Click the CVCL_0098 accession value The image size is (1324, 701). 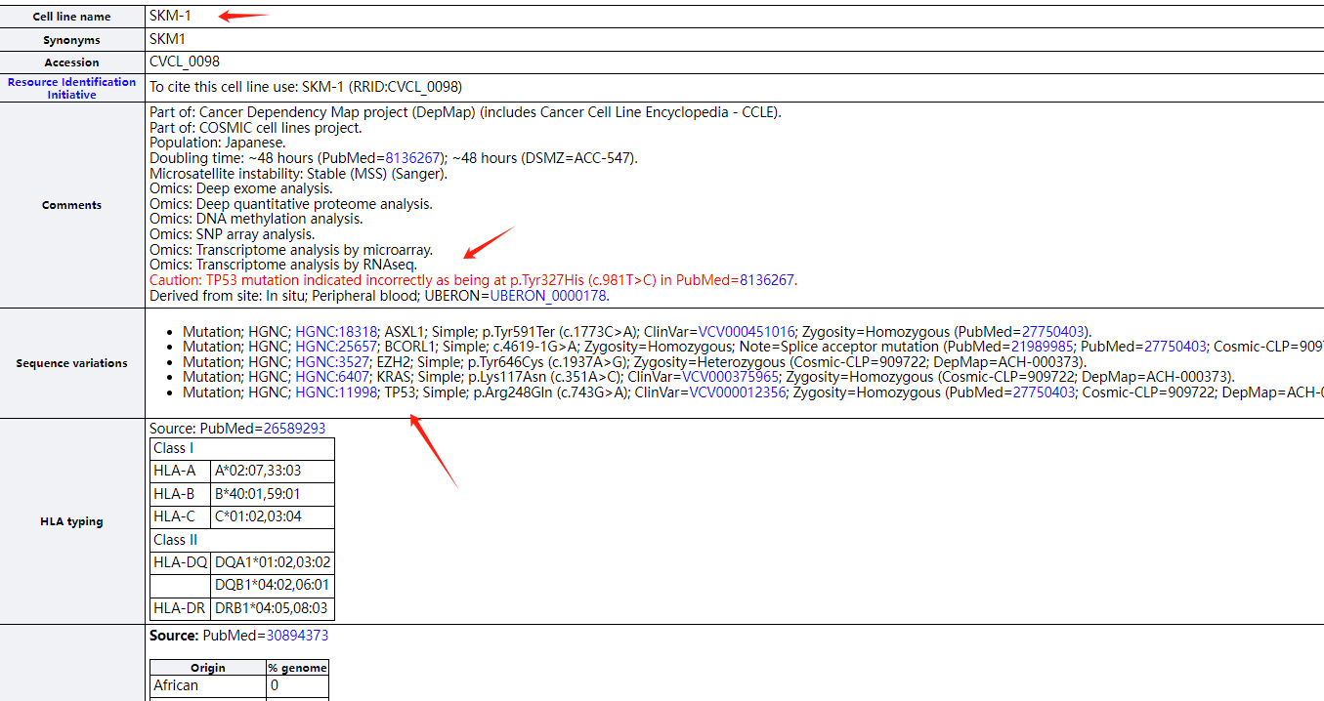[x=185, y=62]
